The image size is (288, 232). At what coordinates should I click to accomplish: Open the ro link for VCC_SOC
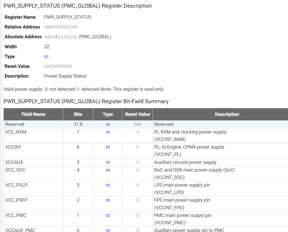[x=107, y=170]
